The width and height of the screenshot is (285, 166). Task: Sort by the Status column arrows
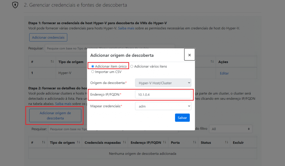pos(226,142)
